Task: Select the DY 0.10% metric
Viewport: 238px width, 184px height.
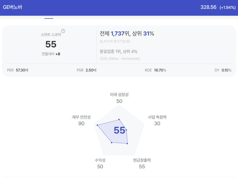Action: 223,70
